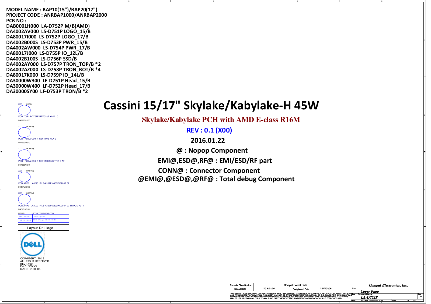This screenshot has width=431, height=304.
Task: Select line 'DA30000W300 LF-D751P Head_15/B'
Action: pos(48,81)
